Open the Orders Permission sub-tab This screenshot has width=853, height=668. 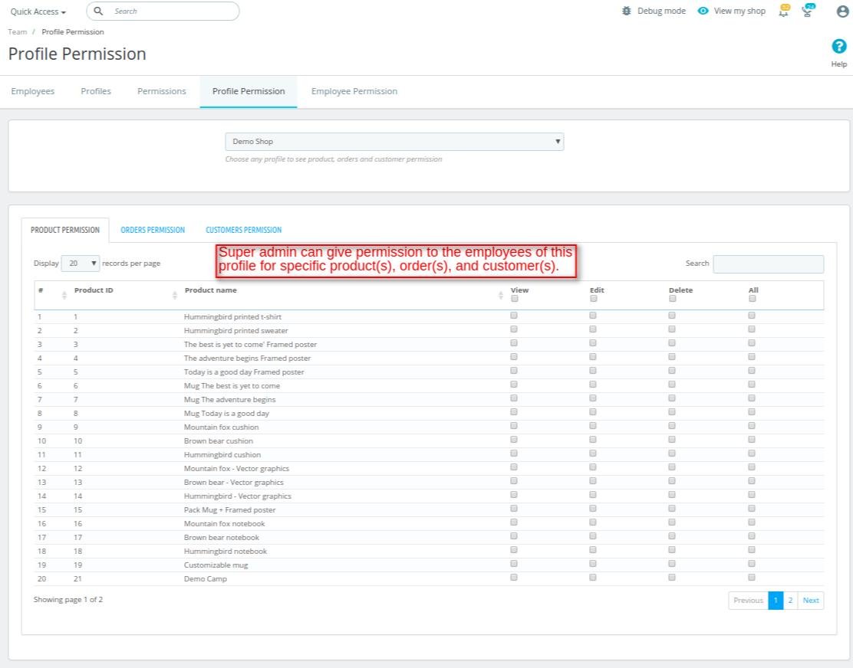[153, 230]
